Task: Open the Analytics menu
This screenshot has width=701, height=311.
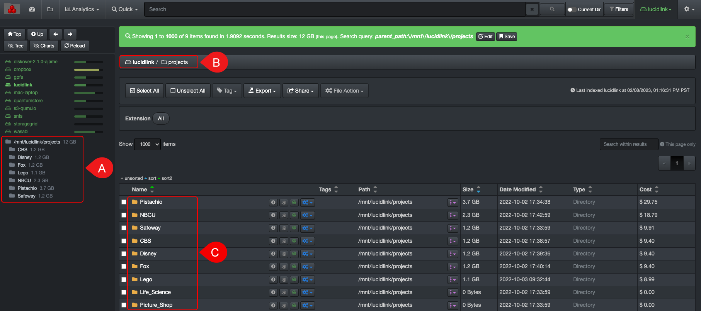Action: (82, 9)
